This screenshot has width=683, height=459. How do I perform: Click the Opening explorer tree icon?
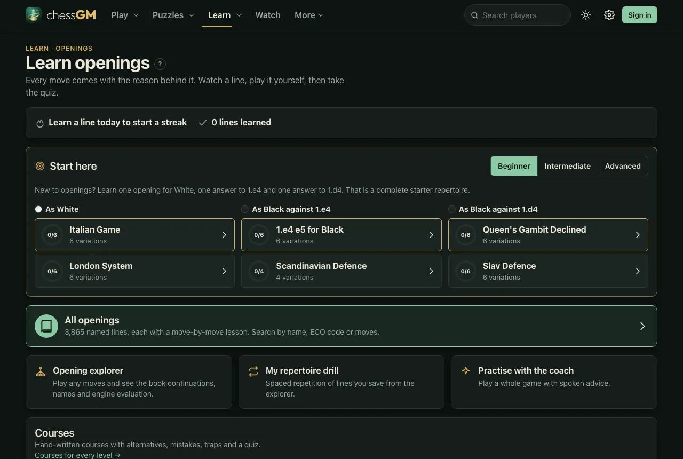coord(41,371)
